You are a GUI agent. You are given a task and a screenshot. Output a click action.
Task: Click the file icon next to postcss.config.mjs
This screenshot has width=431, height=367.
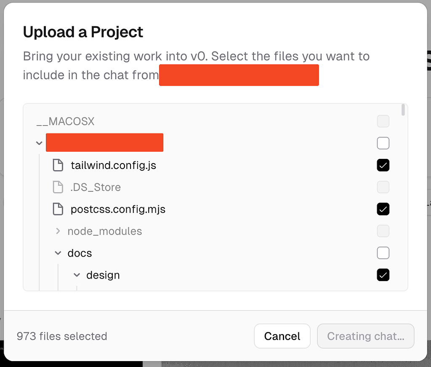point(58,209)
